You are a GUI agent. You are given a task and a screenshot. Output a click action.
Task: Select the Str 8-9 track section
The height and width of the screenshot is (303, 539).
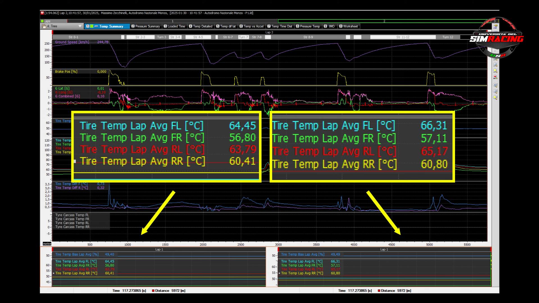(308, 37)
